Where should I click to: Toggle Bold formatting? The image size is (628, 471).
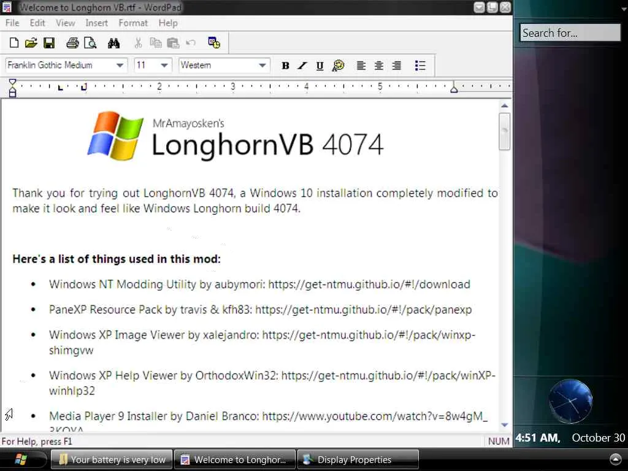pyautogui.click(x=285, y=66)
